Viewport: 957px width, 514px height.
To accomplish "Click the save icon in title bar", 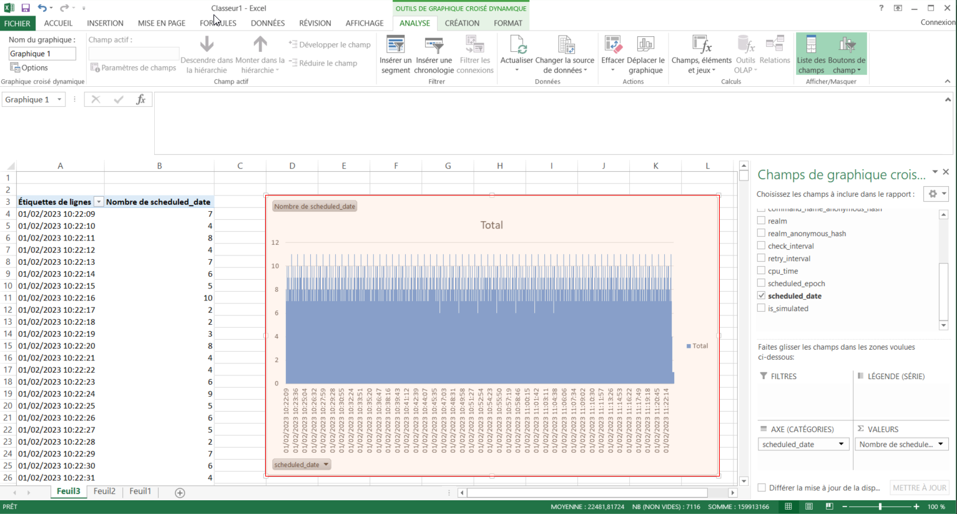I will tap(26, 8).
